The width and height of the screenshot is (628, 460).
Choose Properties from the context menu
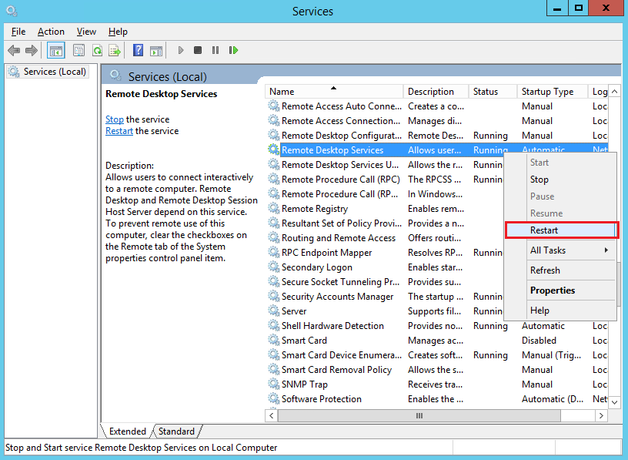tap(553, 290)
